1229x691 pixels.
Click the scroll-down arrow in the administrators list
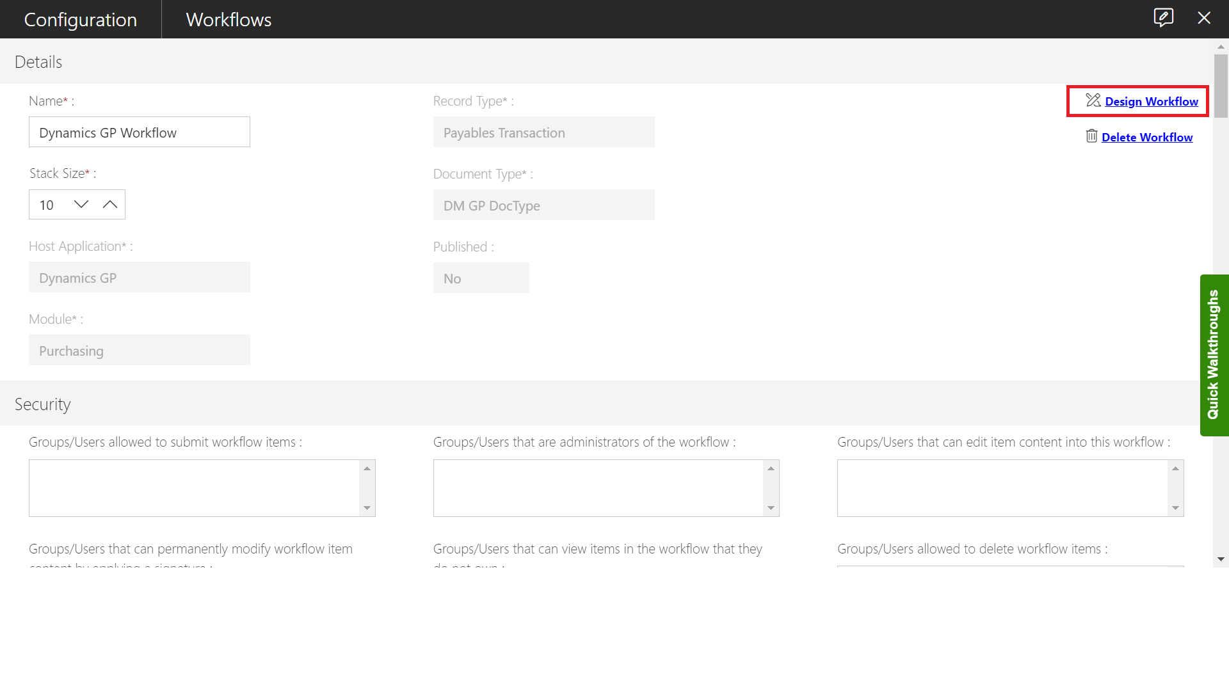771,509
